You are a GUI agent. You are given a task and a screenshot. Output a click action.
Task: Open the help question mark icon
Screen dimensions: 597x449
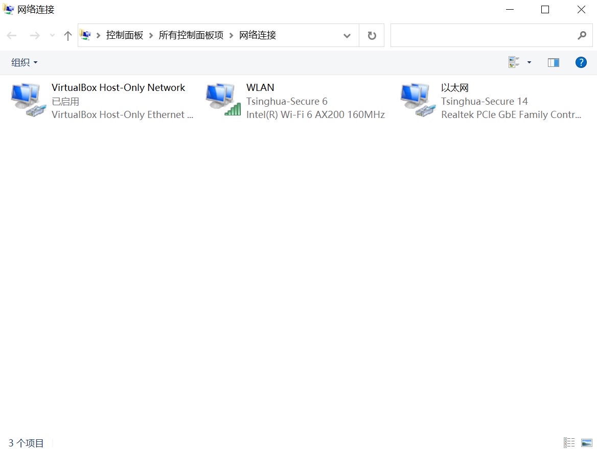(581, 62)
